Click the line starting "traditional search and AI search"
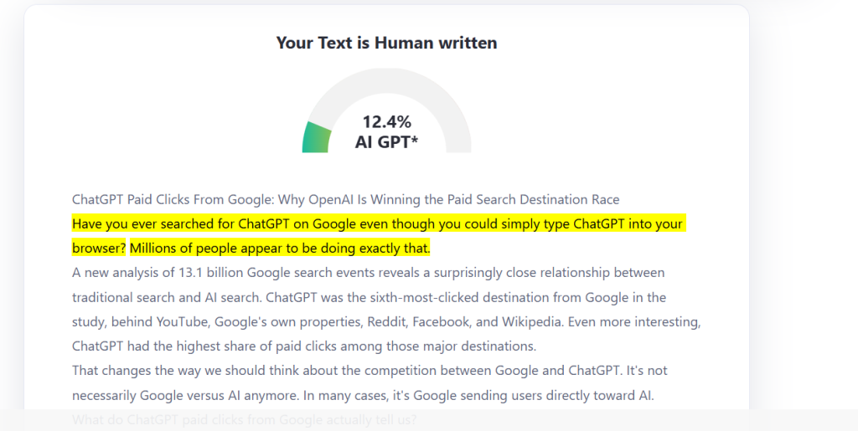 [x=369, y=297]
